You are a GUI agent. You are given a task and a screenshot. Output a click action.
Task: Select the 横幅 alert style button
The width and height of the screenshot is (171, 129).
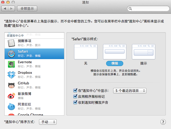(115, 63)
